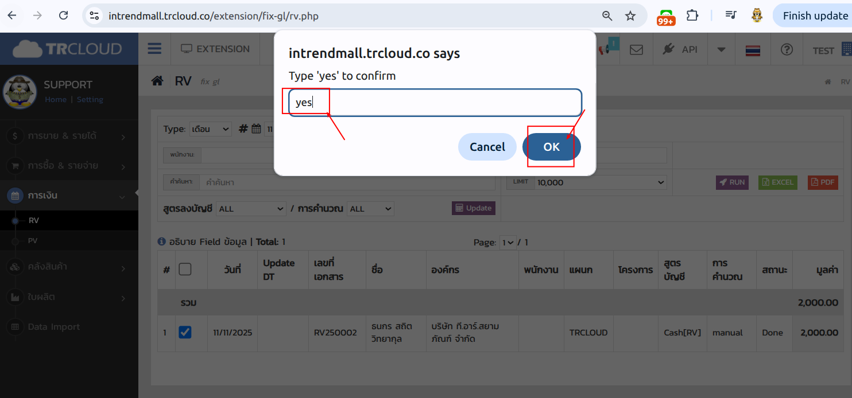Screen dimensions: 852x398
Task: Select the Thai flag language icon
Action: [753, 50]
